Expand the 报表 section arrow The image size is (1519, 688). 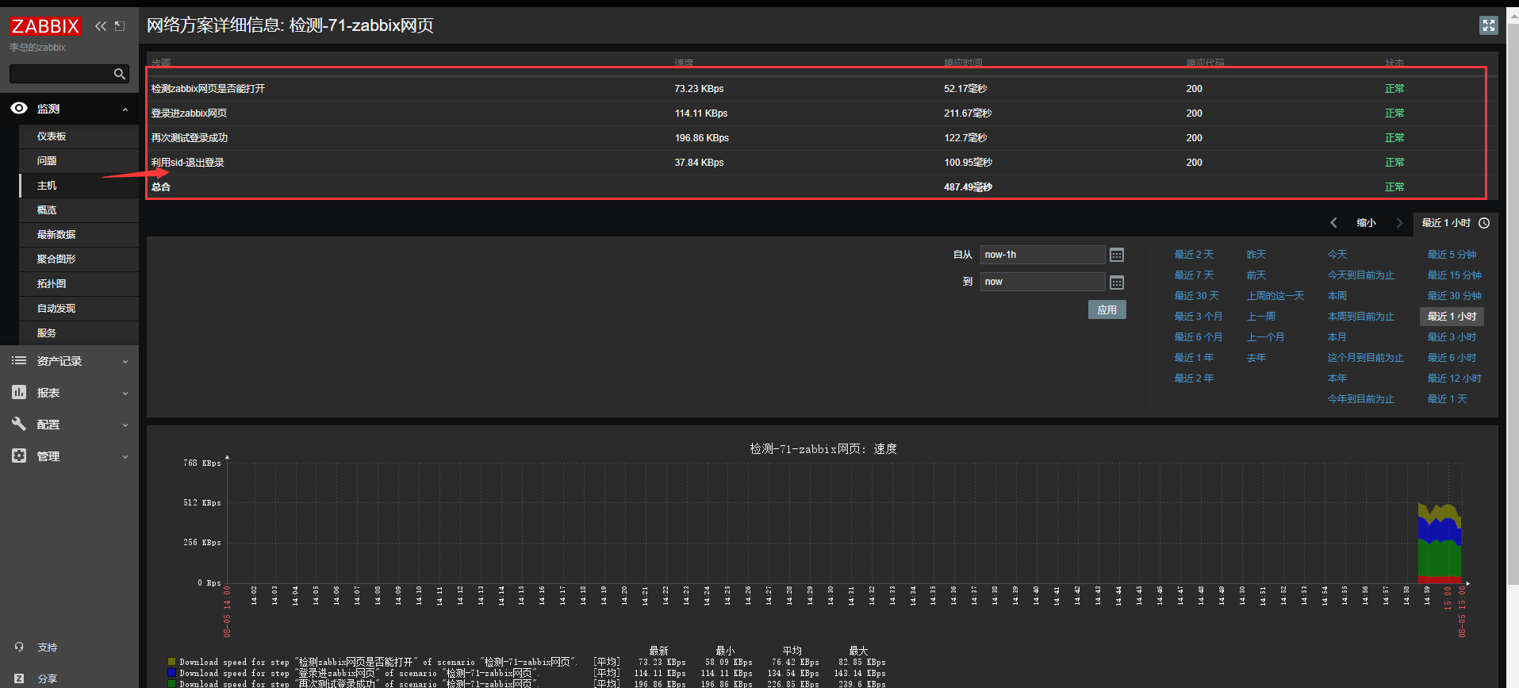click(x=125, y=394)
